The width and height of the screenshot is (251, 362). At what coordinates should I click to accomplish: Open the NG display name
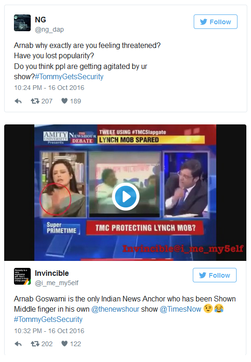click(41, 20)
